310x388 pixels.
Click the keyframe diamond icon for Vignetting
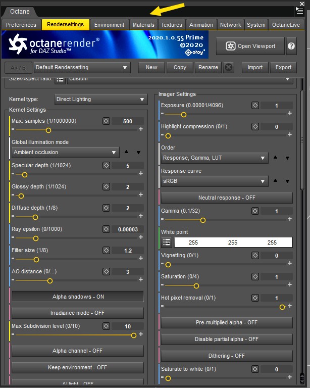[255, 255]
